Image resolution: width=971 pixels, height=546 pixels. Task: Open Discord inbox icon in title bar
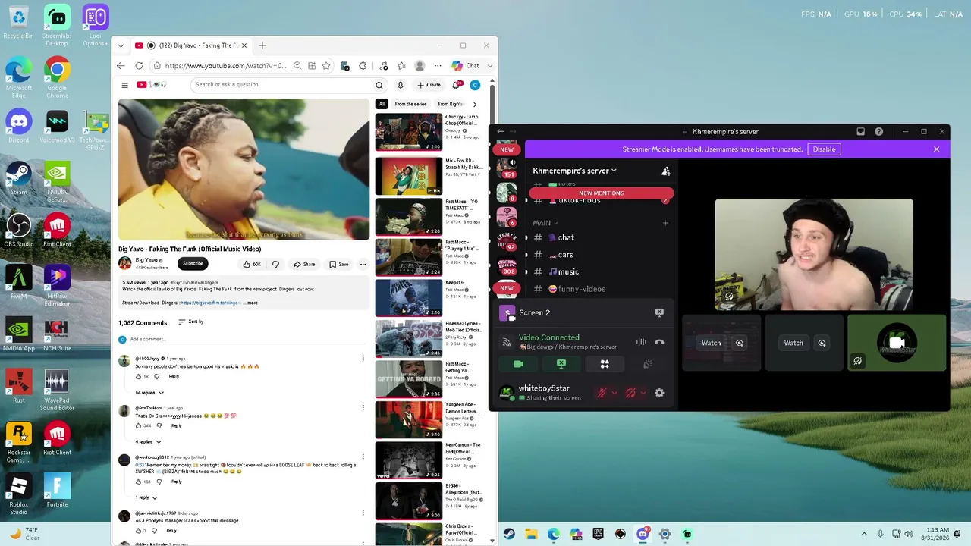point(860,131)
